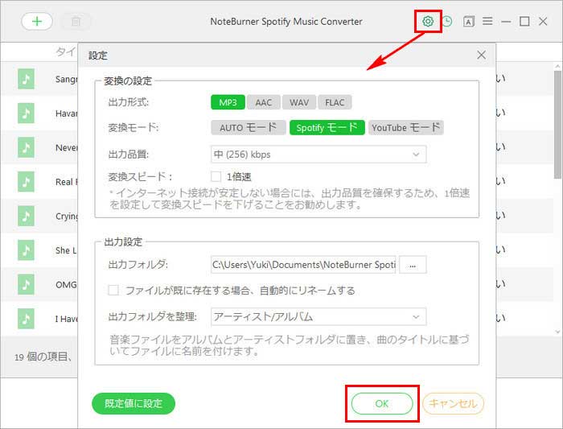
Task: Click the track list vertical scrollbar
Action: 557,124
